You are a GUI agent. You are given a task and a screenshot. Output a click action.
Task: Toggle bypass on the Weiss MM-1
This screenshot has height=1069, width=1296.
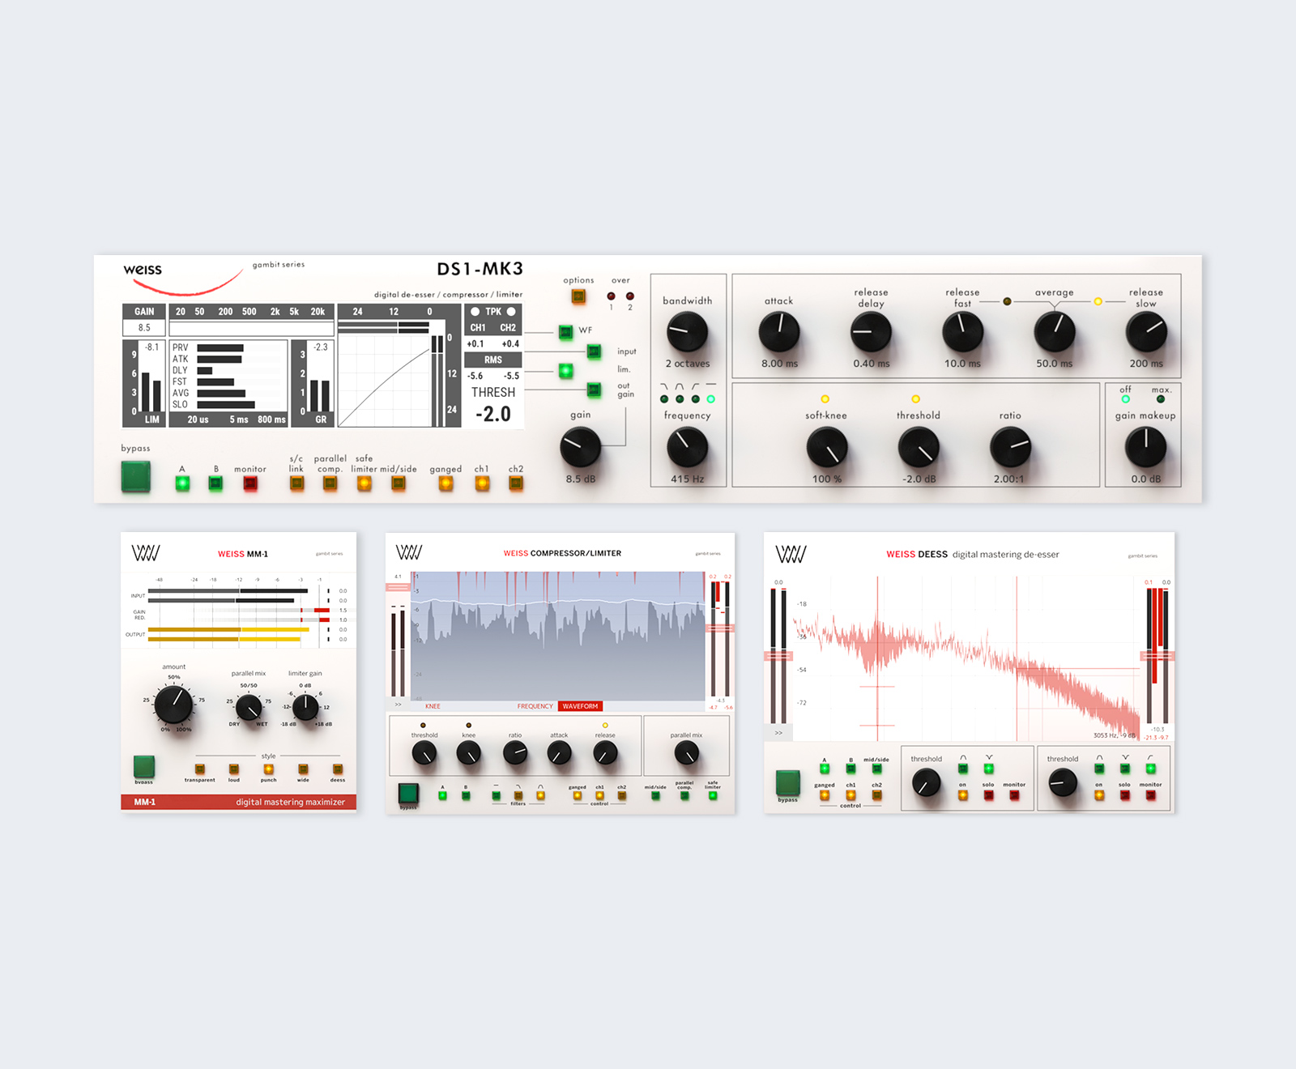(143, 766)
